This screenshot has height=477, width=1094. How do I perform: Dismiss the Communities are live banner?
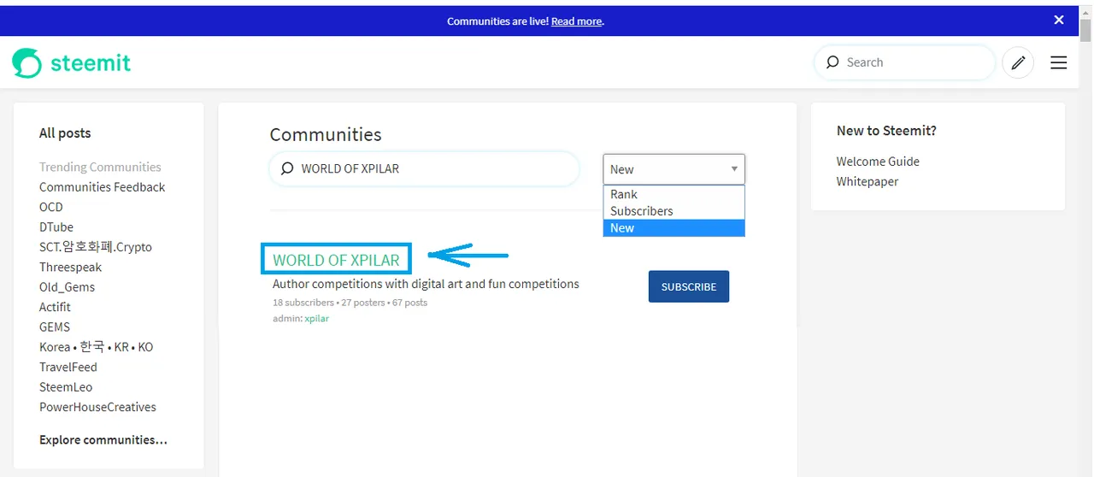(1059, 20)
